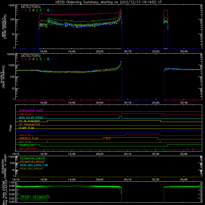Click the PARTICLE_FLAG label
The image size is (205, 205).
(29, 138)
